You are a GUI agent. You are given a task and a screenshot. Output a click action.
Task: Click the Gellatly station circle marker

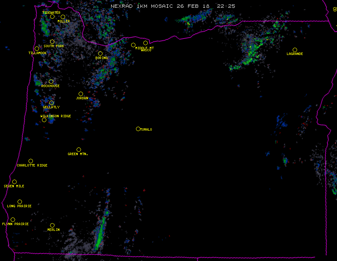[x=51, y=103]
